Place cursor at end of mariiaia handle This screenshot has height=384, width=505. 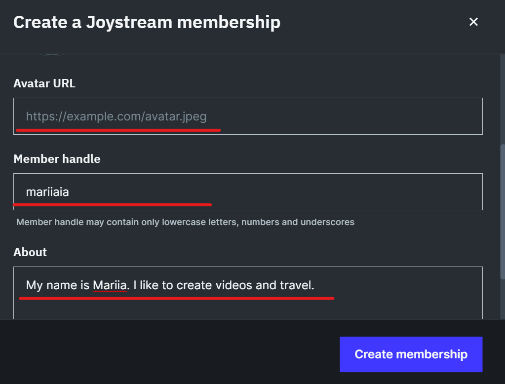tap(69, 192)
